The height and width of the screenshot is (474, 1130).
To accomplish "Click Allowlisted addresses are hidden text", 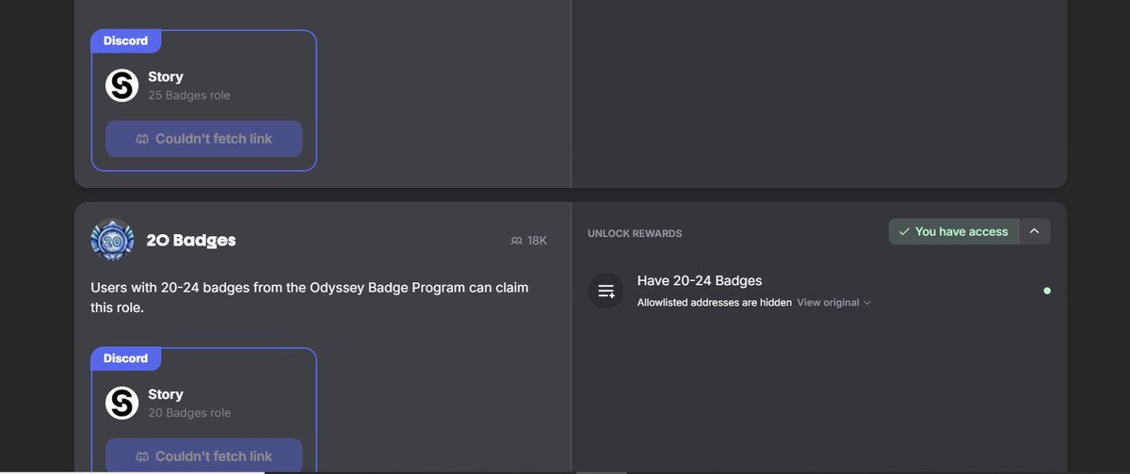I will tap(715, 303).
